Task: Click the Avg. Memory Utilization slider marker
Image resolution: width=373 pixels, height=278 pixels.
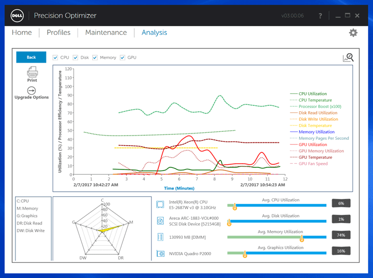Action: pyautogui.click(x=301, y=238)
